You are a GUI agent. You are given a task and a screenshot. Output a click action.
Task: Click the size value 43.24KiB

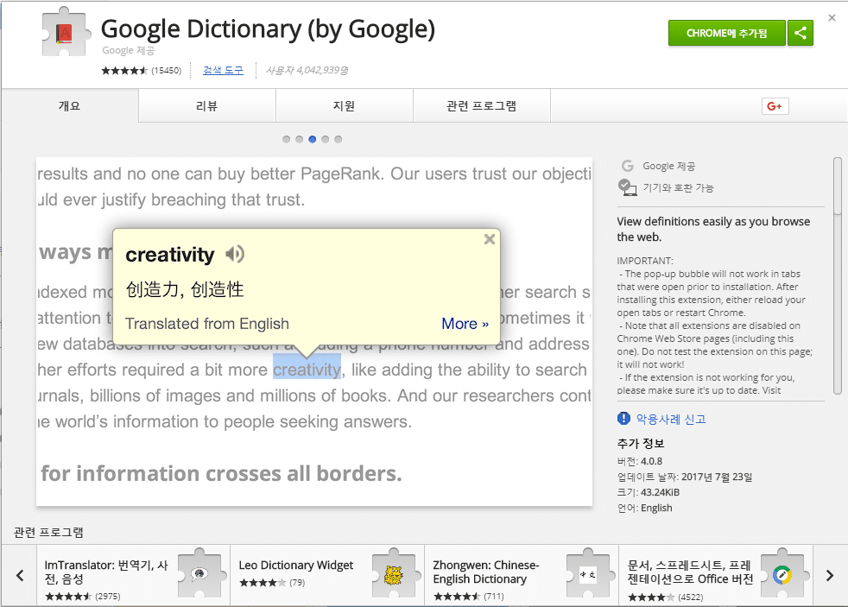(660, 492)
